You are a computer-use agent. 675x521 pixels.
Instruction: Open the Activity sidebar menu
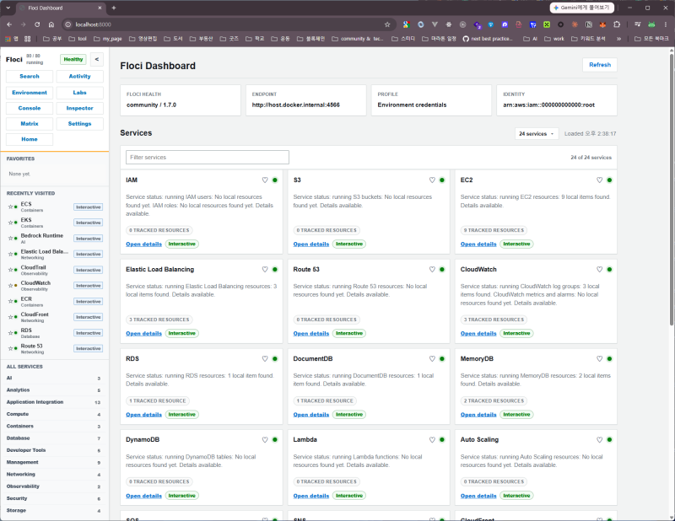coord(79,77)
